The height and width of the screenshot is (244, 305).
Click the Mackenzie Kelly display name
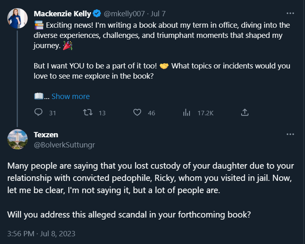click(x=62, y=14)
